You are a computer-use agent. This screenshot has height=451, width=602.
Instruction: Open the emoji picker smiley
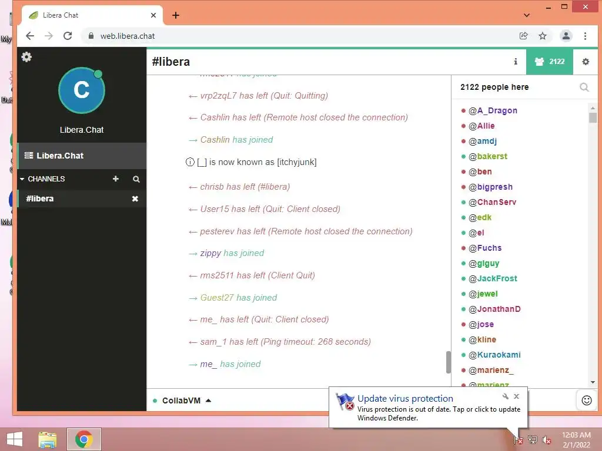tap(587, 400)
